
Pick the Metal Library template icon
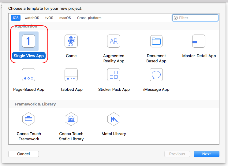(x=114, y=119)
